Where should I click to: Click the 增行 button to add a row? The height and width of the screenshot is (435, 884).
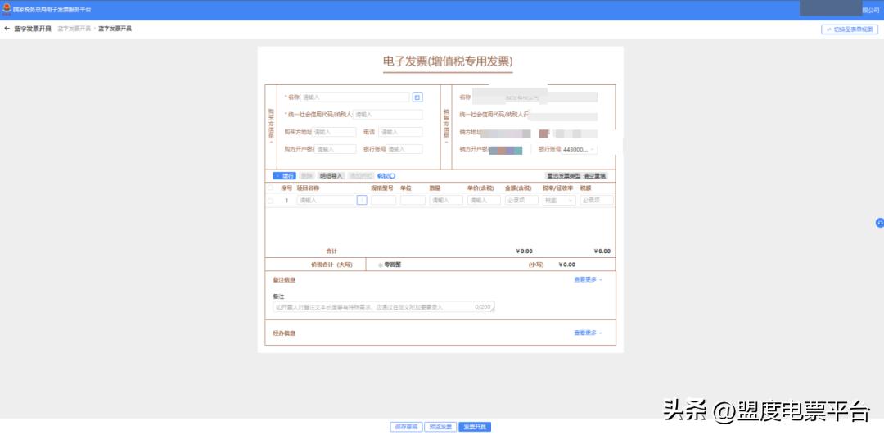[284, 176]
